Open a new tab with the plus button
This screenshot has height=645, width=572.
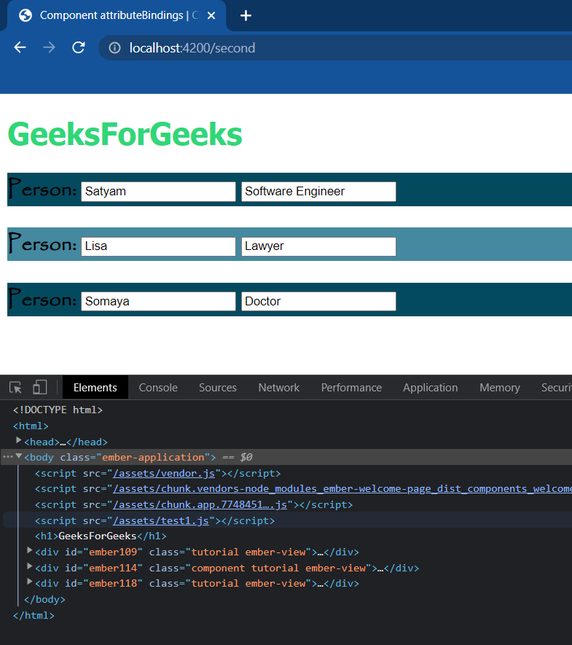[246, 15]
